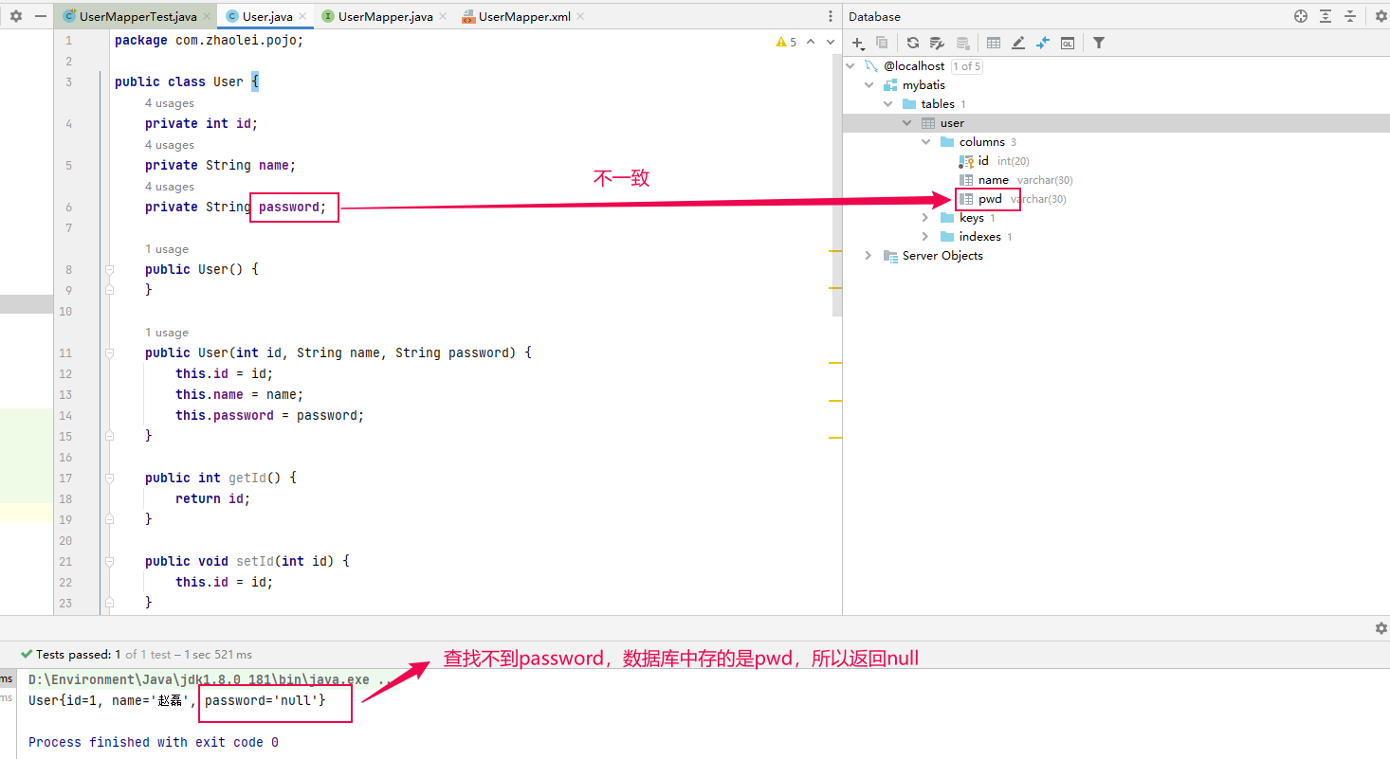The height and width of the screenshot is (759, 1390).
Task: Open the Run panel settings gear
Action: (1381, 628)
